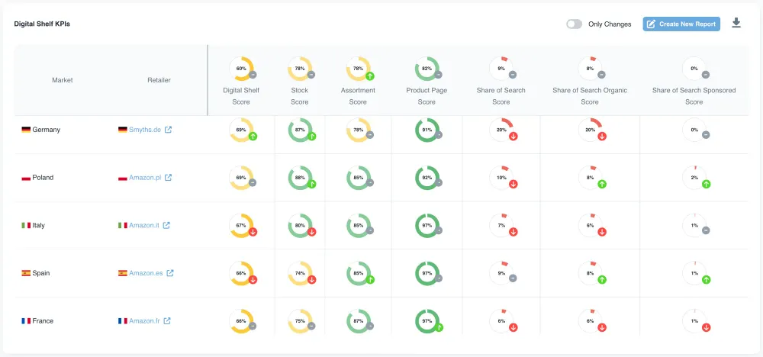Click Poland Stock Score 88% donut
Screen dimensions: 763x357
coord(300,178)
